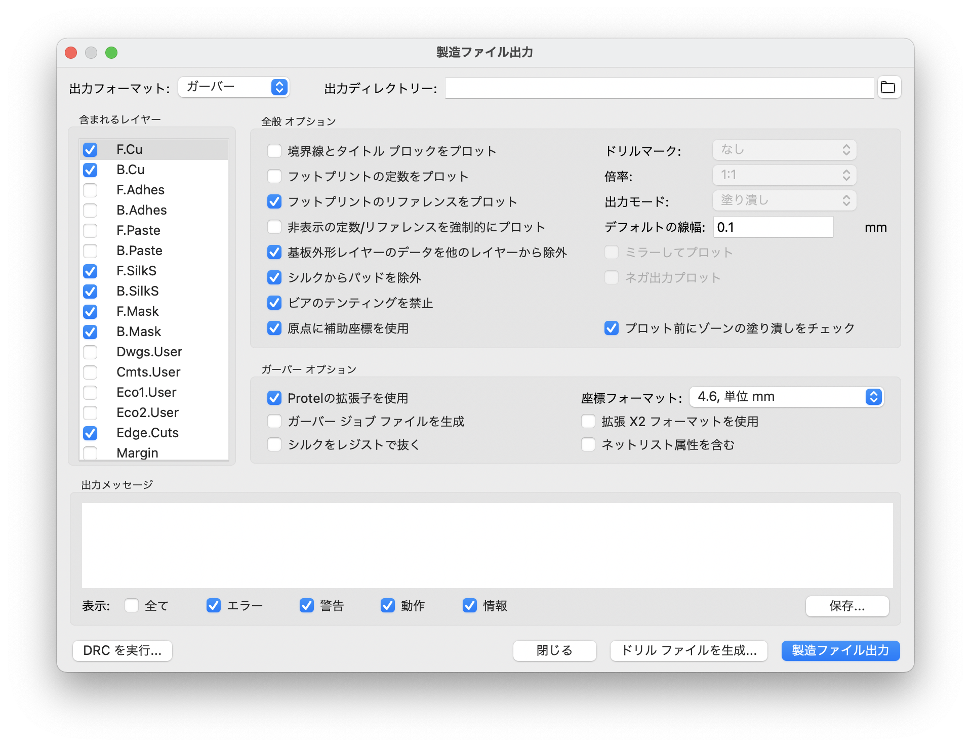The width and height of the screenshot is (971, 747).
Task: Enable the Dwgs.User layer checkbox
Action: 90,352
